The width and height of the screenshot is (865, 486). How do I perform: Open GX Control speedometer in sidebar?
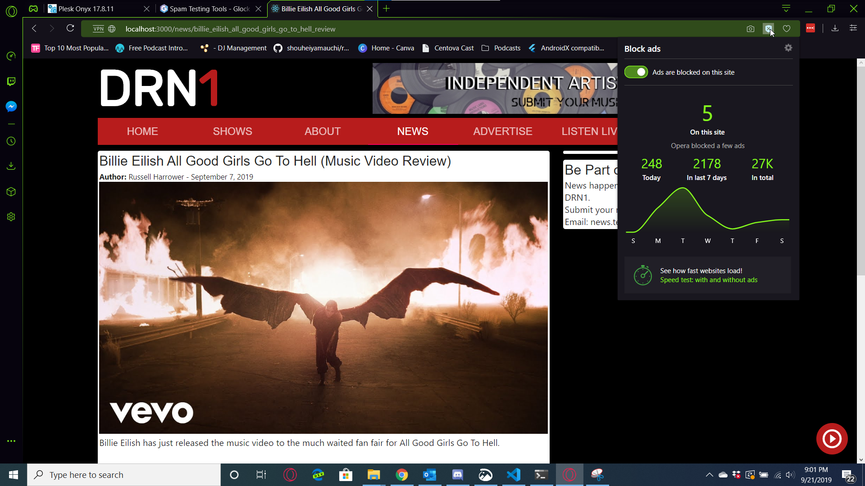coord(11,56)
